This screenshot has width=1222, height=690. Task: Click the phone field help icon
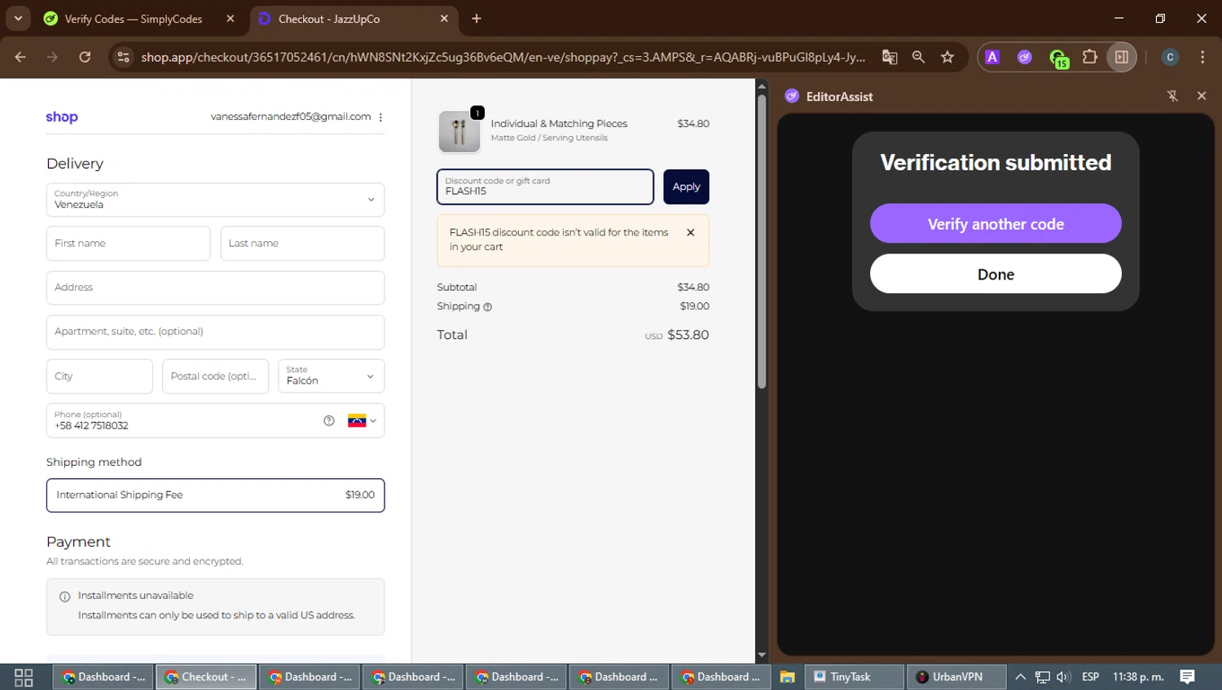329,421
